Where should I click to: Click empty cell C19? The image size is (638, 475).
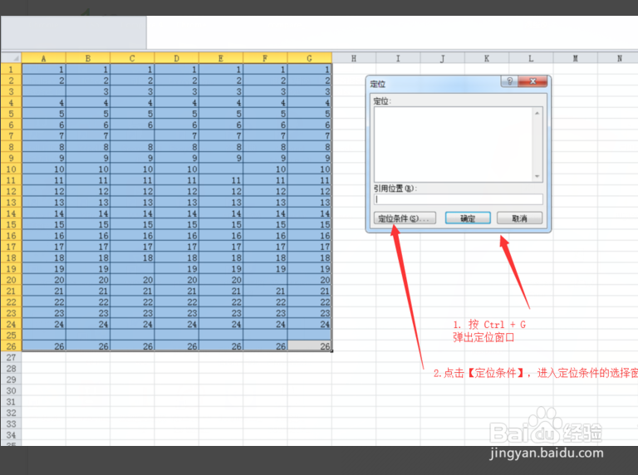point(132,269)
